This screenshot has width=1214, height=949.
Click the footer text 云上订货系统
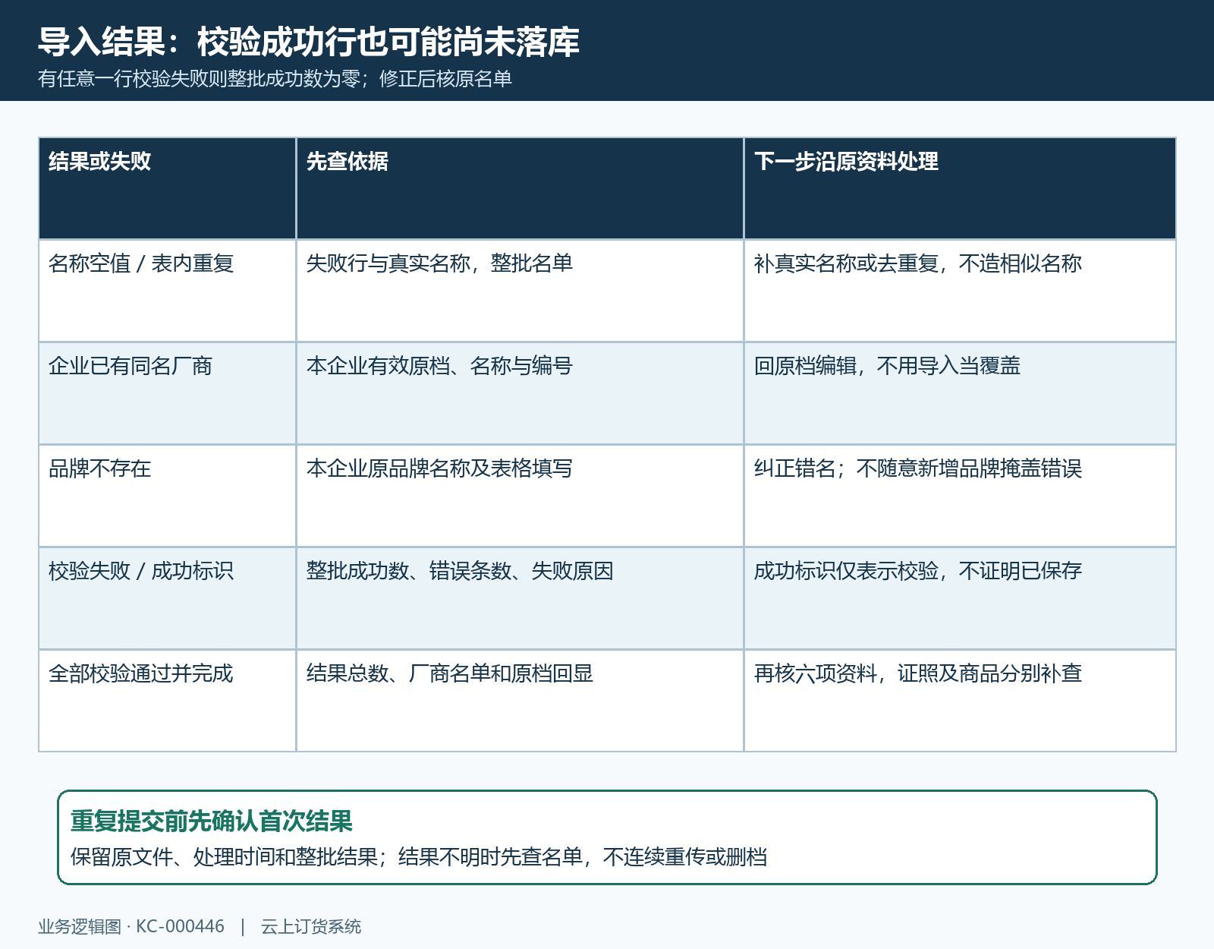click(311, 927)
